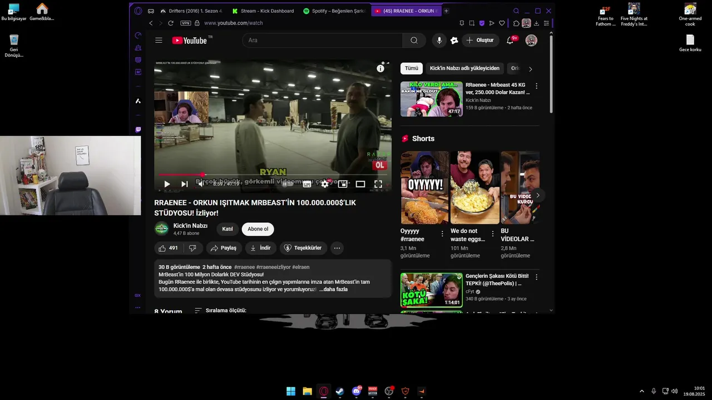Enable miniplayer mode
Screen dimensions: 712x400
(x=343, y=184)
